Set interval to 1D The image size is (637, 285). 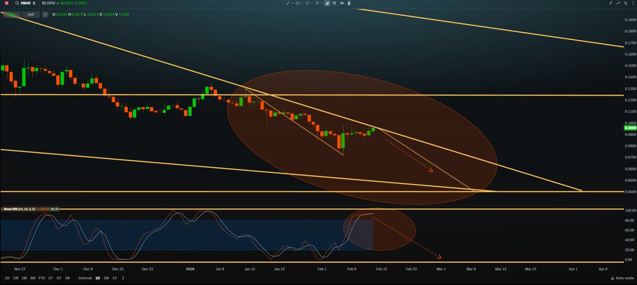point(98,278)
